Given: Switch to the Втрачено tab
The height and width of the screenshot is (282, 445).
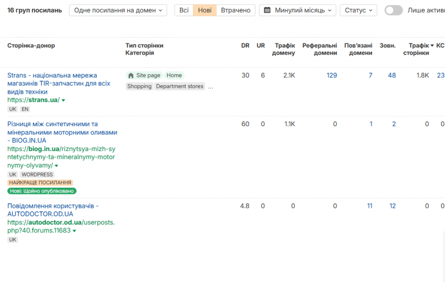Looking at the screenshot, I should [x=235, y=10].
